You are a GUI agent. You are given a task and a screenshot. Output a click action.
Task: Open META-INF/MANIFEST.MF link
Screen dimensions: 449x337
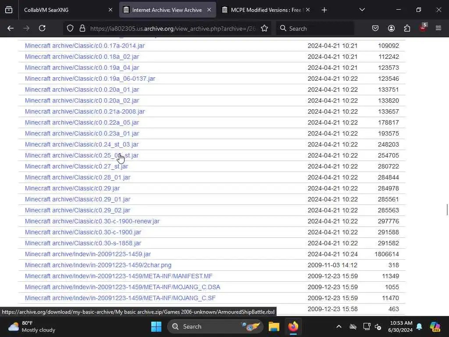tap(118, 276)
